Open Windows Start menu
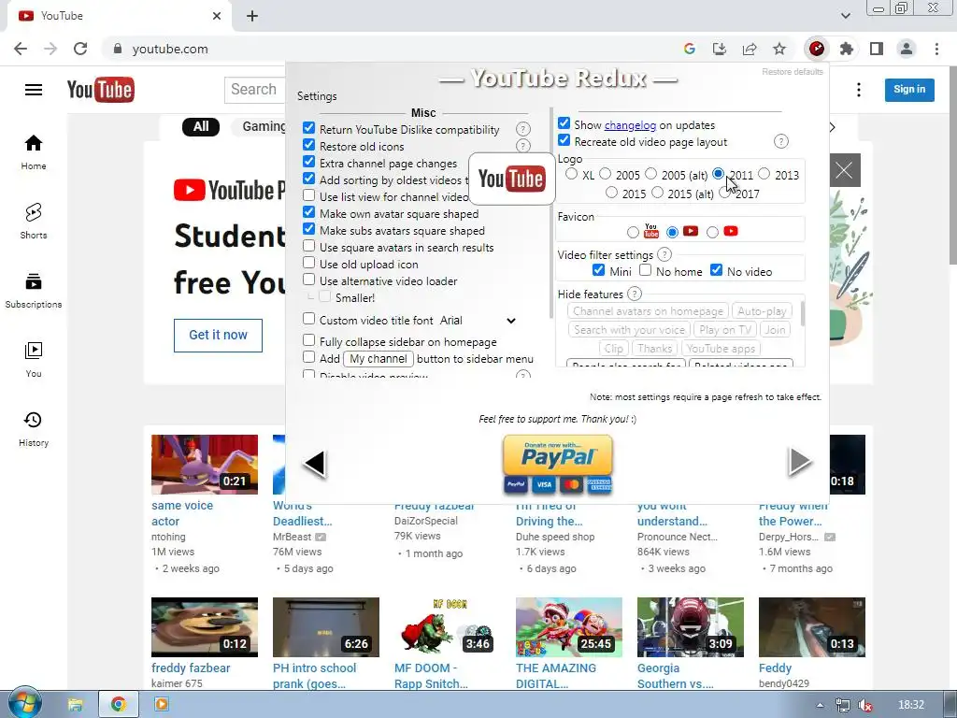 24,703
